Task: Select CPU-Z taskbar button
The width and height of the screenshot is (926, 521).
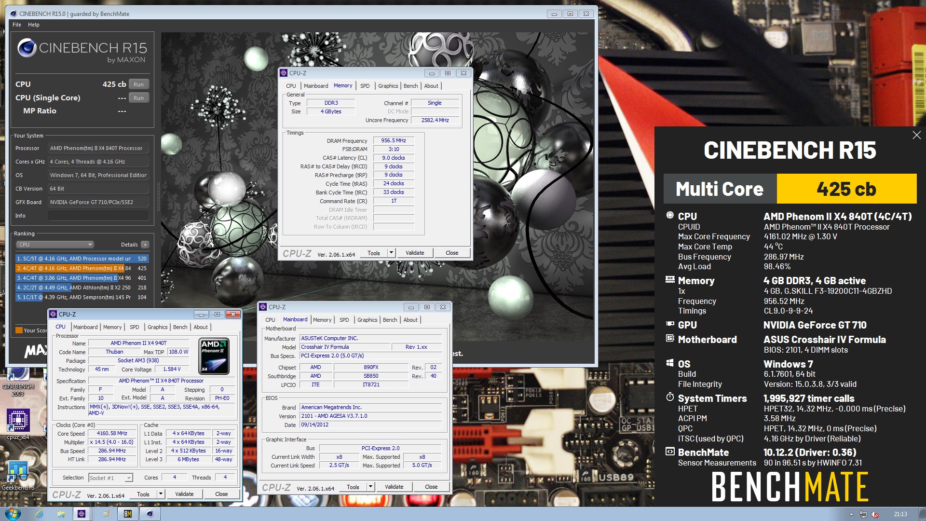Action: coord(82,514)
